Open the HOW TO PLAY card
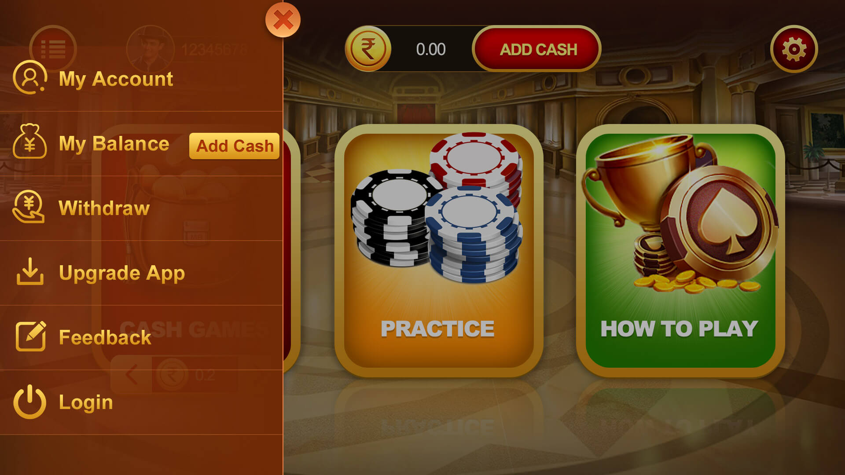This screenshot has width=845, height=475. (x=680, y=251)
